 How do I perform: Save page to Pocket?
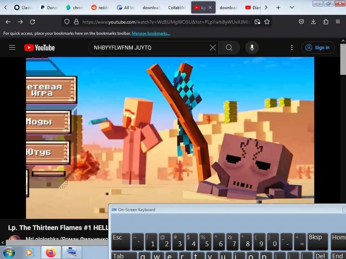[301, 22]
